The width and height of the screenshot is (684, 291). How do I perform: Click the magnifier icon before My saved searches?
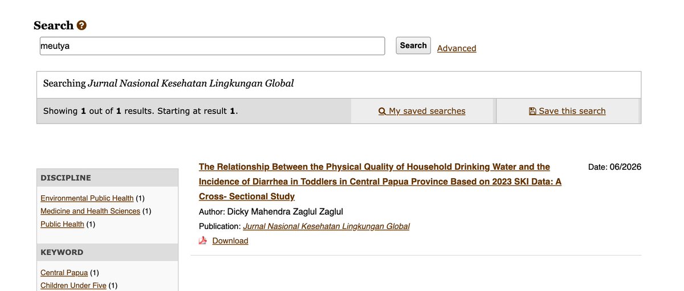point(382,111)
